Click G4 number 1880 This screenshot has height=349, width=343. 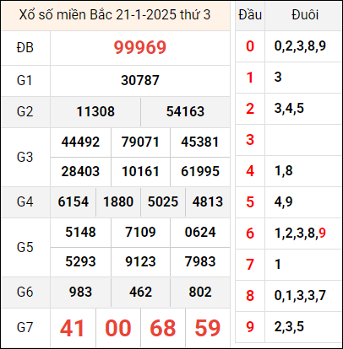(118, 201)
